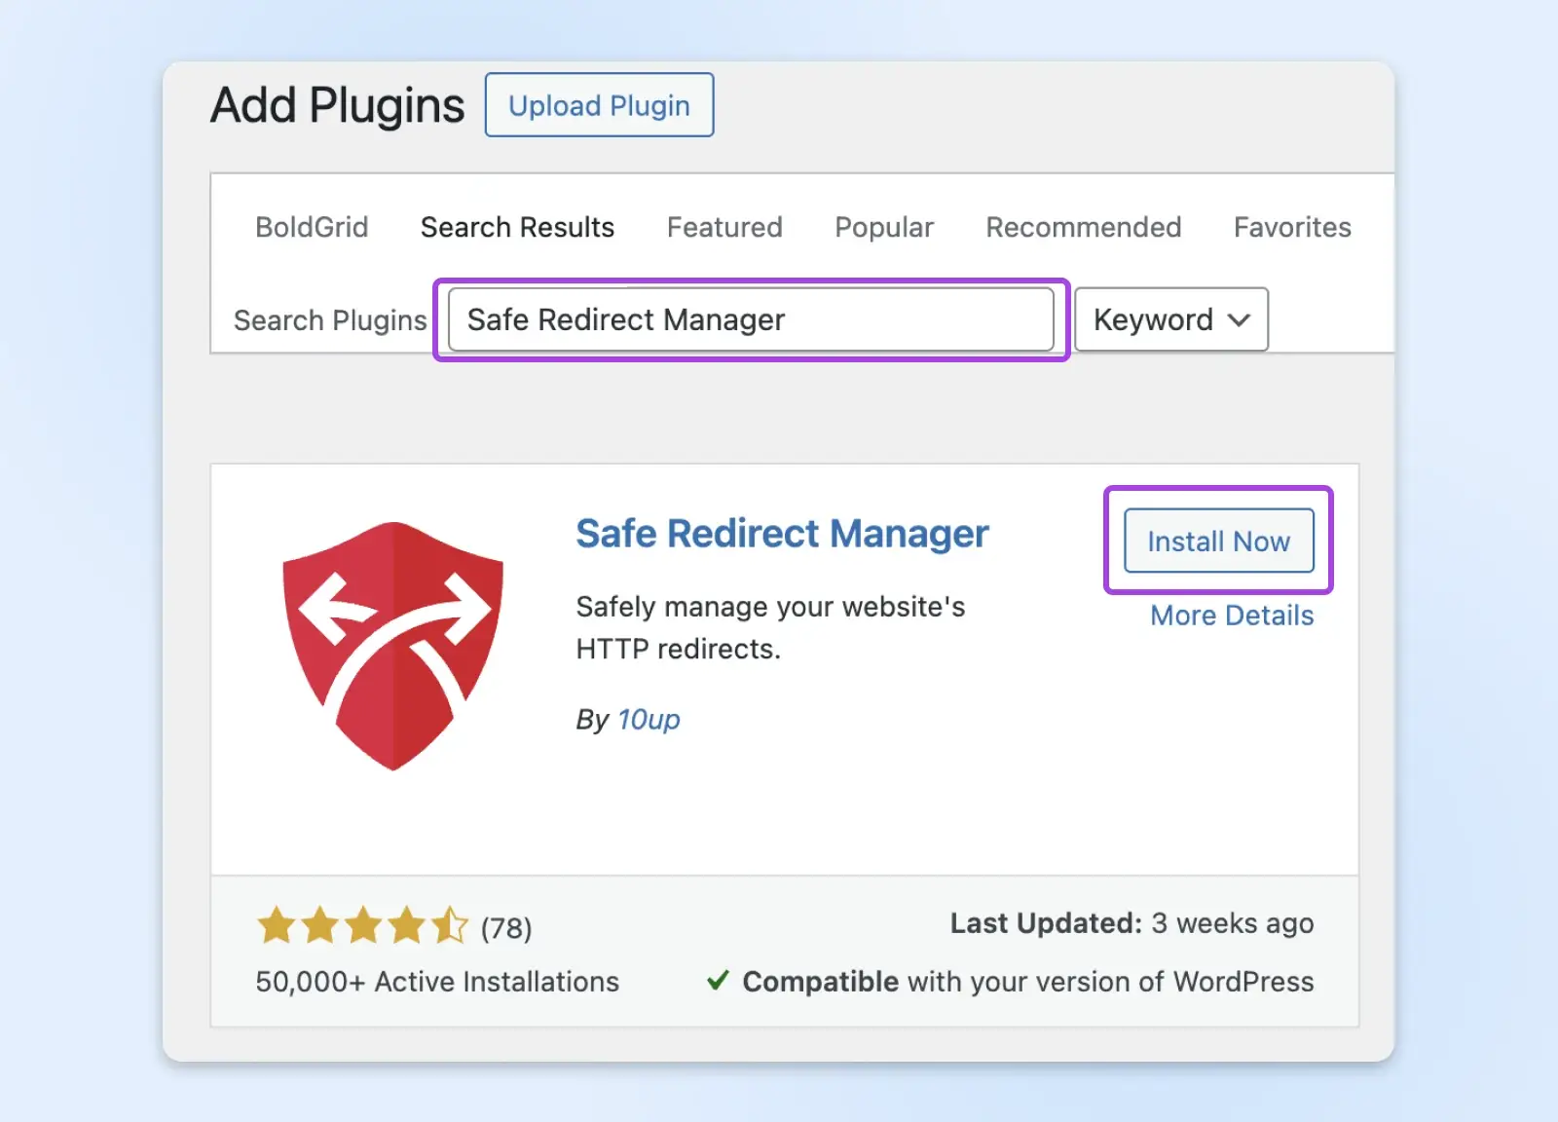
Task: Click Install Now for Safe Redirect Manager
Action: point(1218,541)
